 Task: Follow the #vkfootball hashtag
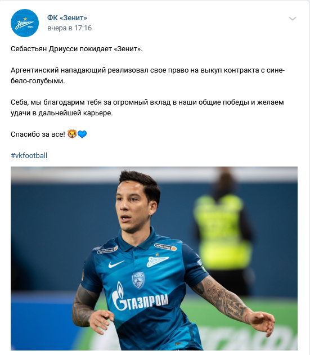(29, 155)
